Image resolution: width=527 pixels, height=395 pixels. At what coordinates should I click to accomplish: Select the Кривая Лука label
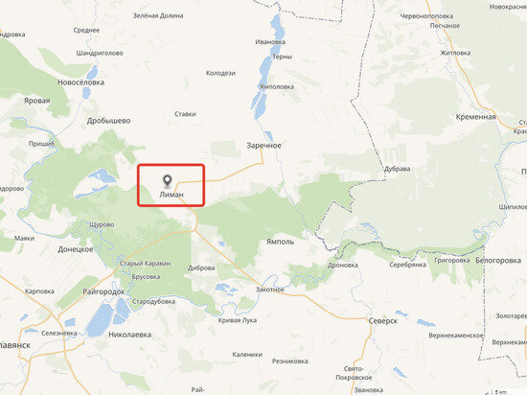238,320
